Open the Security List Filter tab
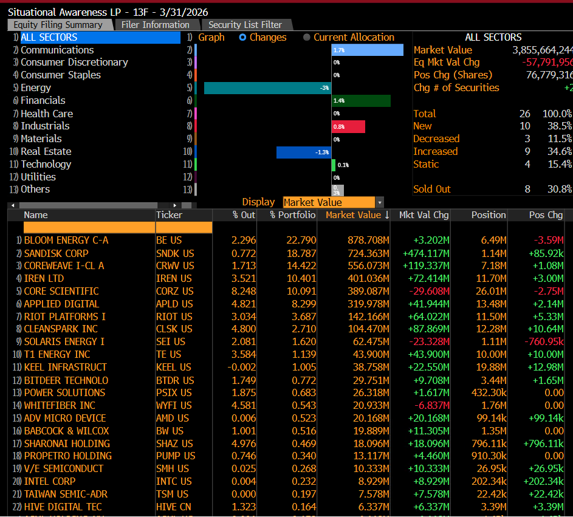Image resolution: width=573 pixels, height=517 pixels. coord(245,25)
